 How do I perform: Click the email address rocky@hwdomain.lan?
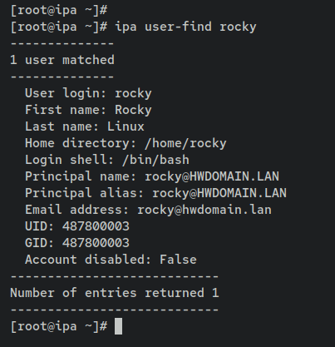click(204, 210)
